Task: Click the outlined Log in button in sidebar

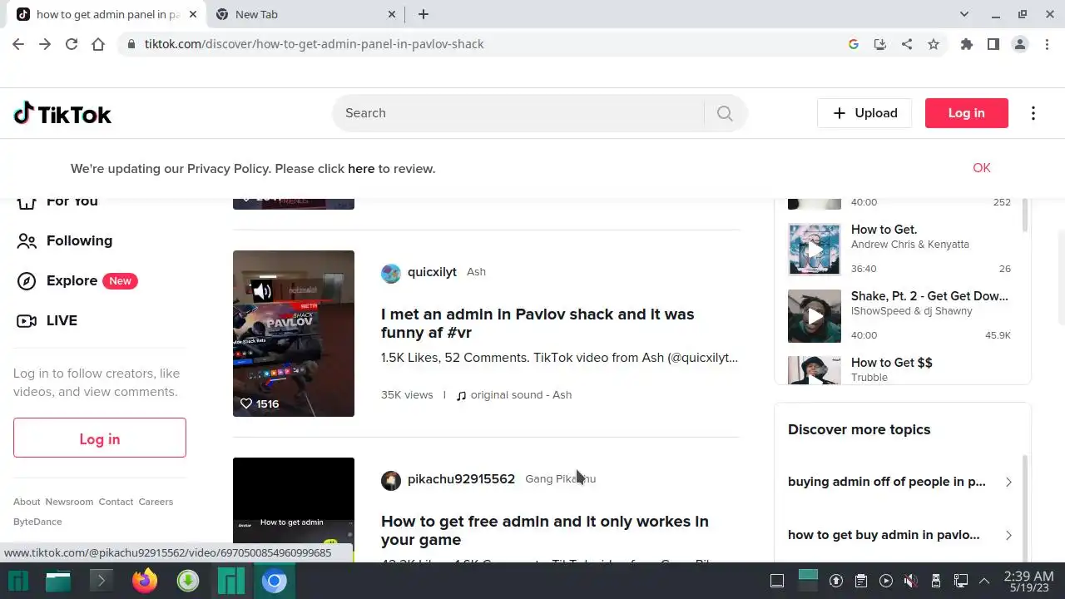Action: pyautogui.click(x=100, y=438)
